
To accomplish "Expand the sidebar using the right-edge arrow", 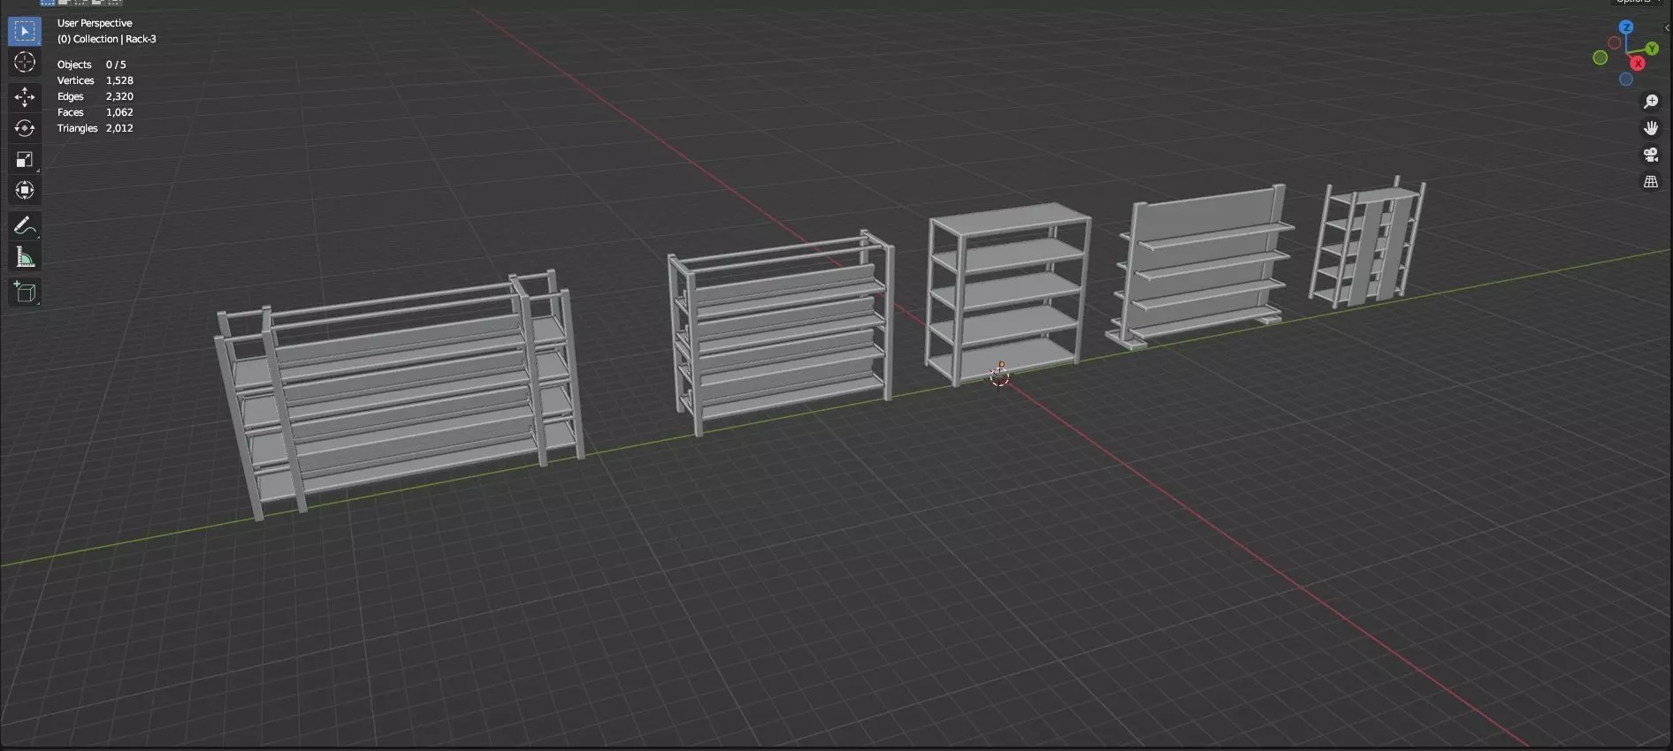I will point(1667,28).
